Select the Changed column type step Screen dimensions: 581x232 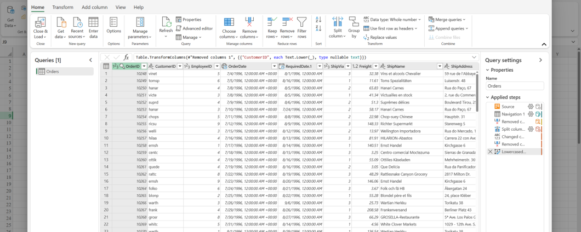pyautogui.click(x=513, y=137)
